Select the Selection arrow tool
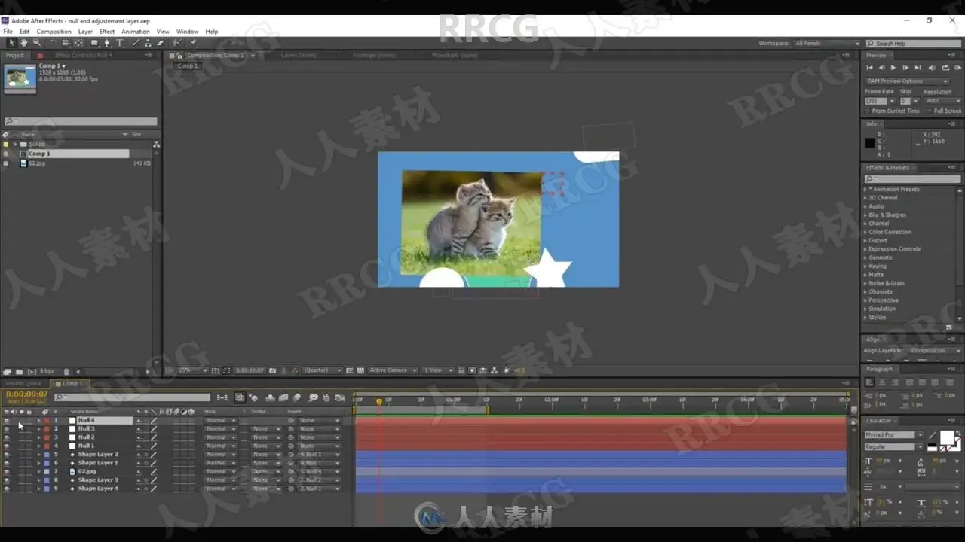The image size is (965, 542). tap(11, 43)
